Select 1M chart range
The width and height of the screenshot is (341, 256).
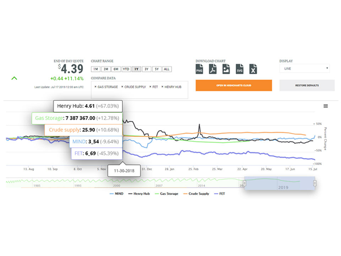95,69
